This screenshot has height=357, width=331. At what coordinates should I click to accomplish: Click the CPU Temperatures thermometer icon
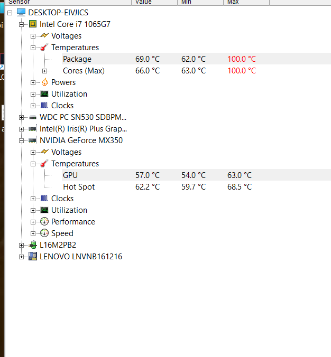(x=44, y=47)
